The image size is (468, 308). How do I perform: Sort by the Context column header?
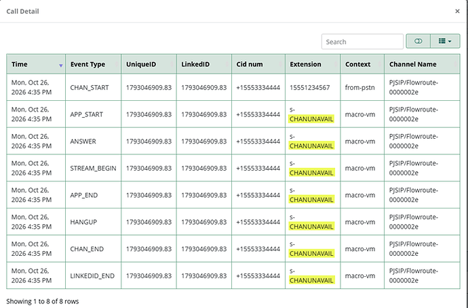point(362,64)
